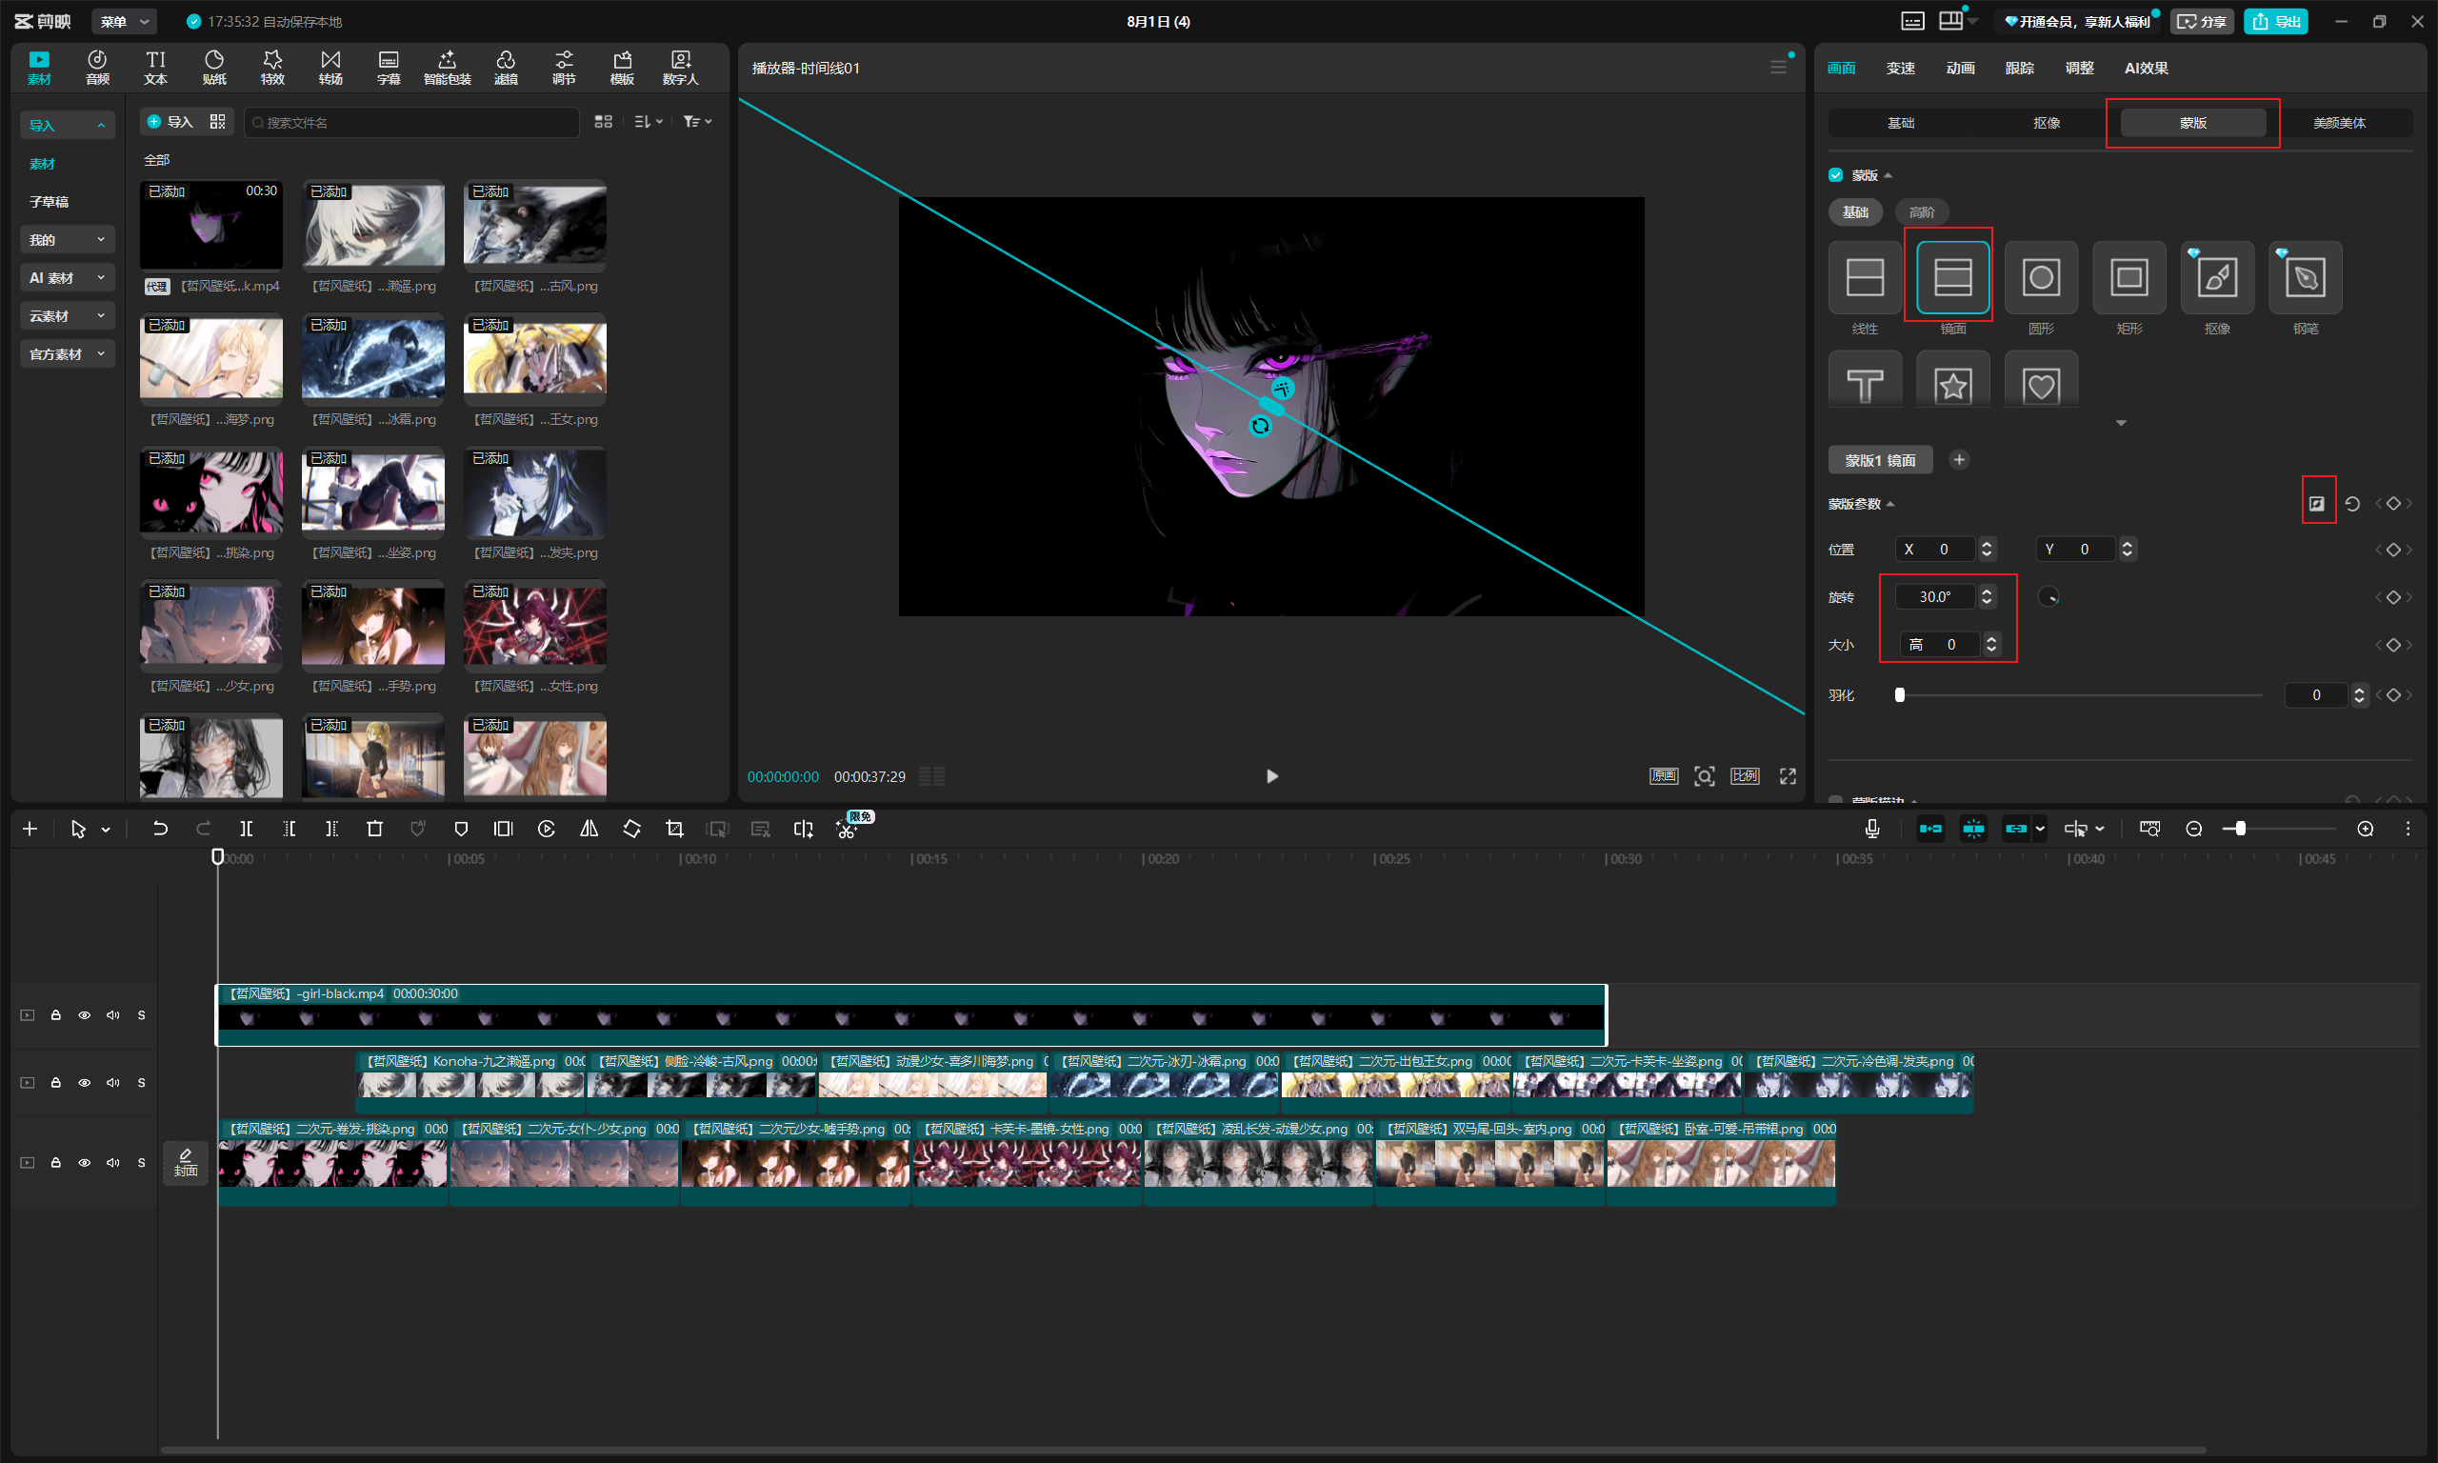The width and height of the screenshot is (2438, 1463).
Task: Select the 矩形 rectangle mask shape
Action: click(x=2128, y=277)
